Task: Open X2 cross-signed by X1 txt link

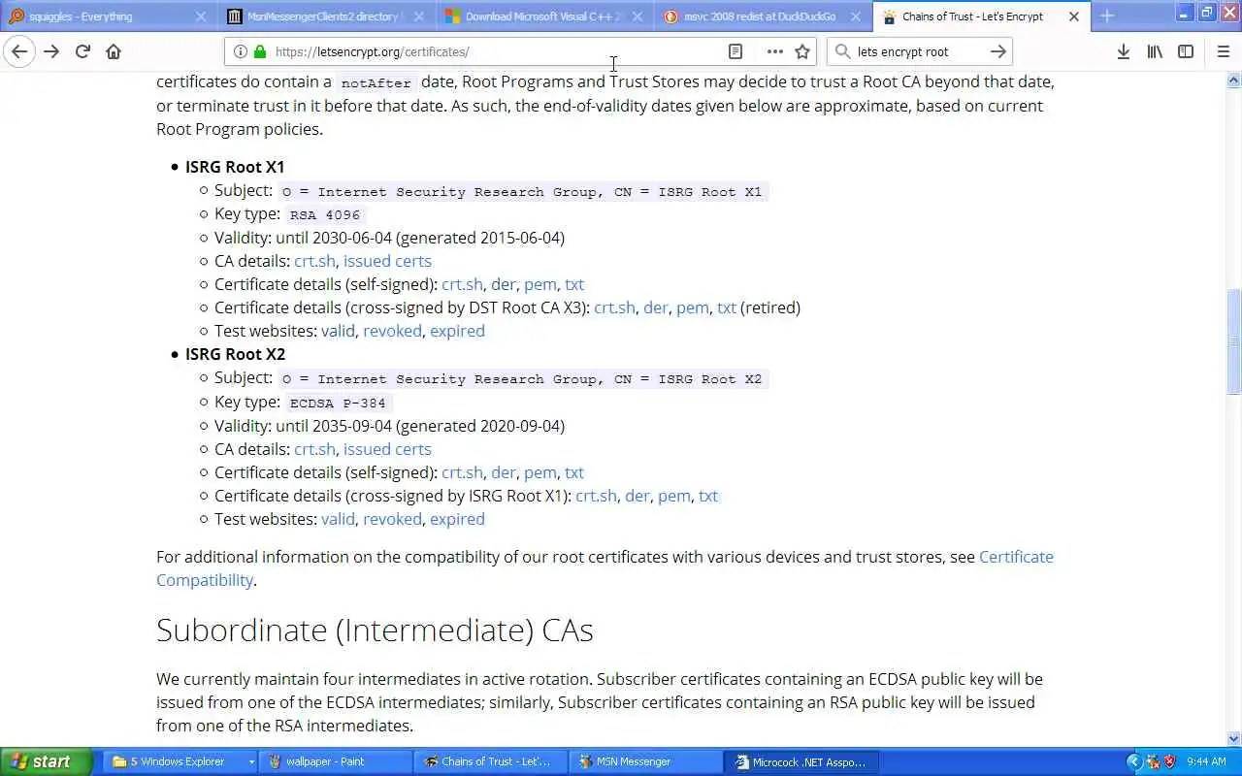Action: coord(708,496)
